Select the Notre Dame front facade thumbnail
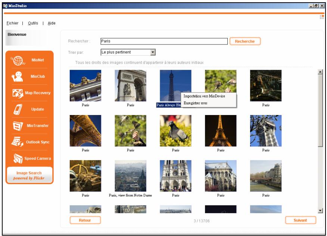 coord(175,176)
